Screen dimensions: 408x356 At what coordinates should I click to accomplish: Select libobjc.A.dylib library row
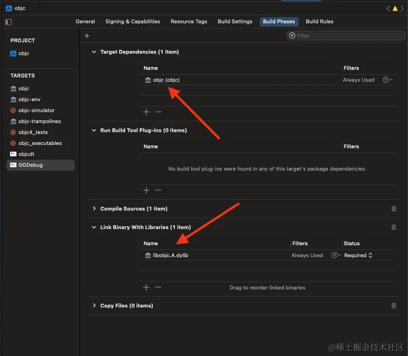[268, 255]
